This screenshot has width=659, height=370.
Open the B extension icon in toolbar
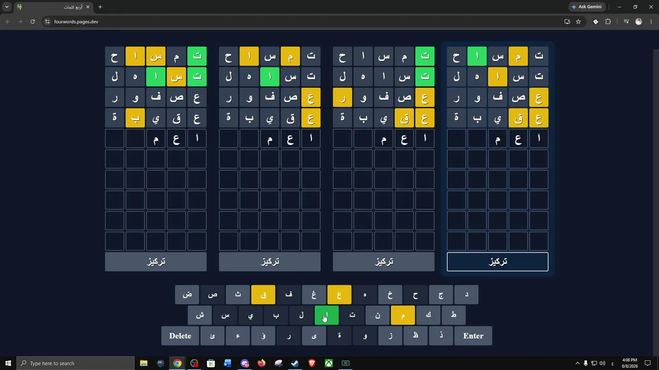click(x=596, y=22)
